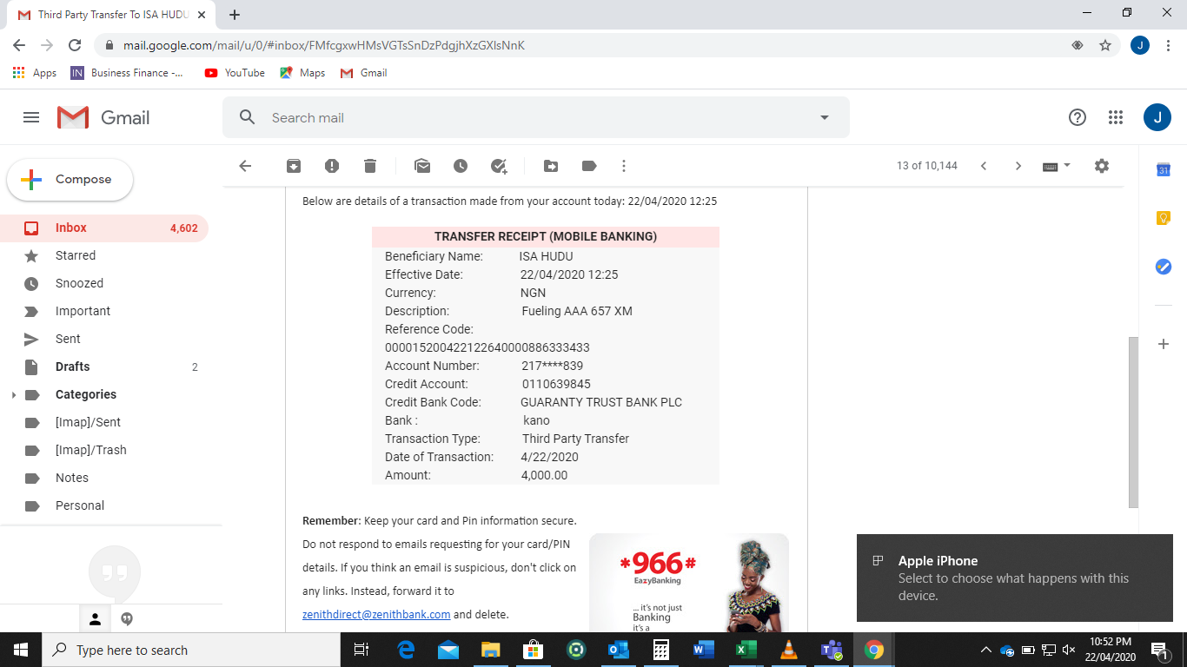Screen dimensions: 1187x667
Task: Switch to Third Party Transfer tab
Action: coord(111,15)
